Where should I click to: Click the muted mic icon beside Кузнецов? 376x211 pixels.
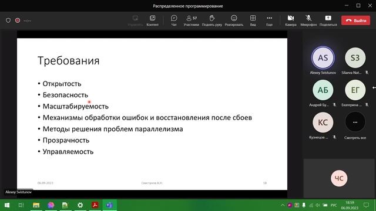[334, 137]
